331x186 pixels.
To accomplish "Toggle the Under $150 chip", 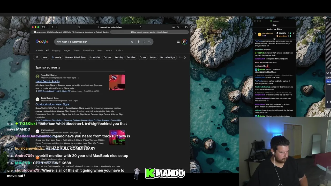I will coord(94,57).
